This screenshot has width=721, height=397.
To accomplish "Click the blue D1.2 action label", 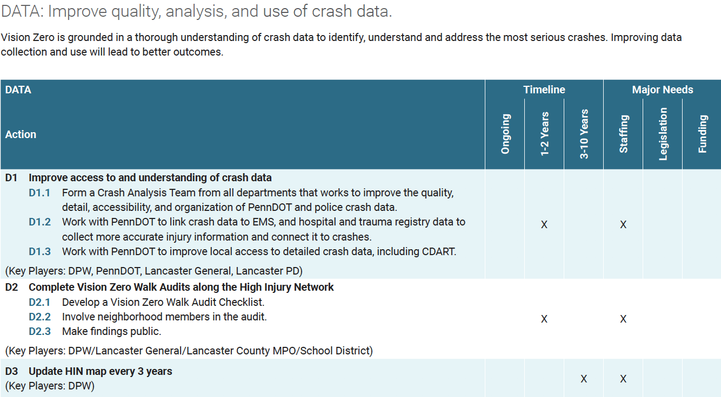I will click(39, 222).
